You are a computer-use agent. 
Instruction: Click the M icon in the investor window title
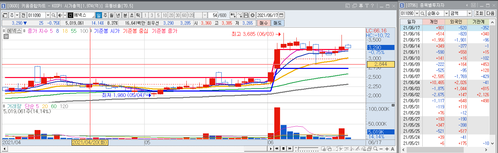click(x=473, y=5)
